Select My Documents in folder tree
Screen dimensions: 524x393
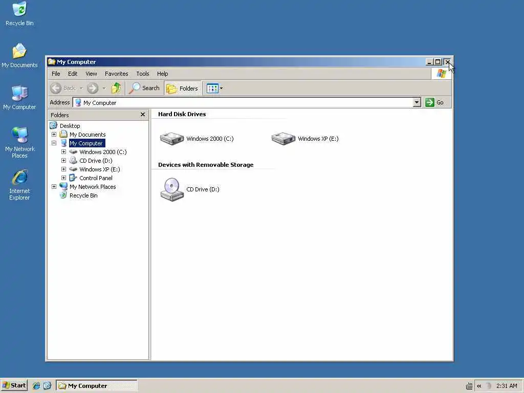point(88,135)
